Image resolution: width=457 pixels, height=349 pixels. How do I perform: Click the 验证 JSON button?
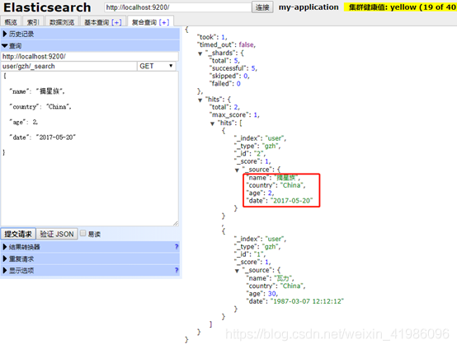pyautogui.click(x=57, y=234)
